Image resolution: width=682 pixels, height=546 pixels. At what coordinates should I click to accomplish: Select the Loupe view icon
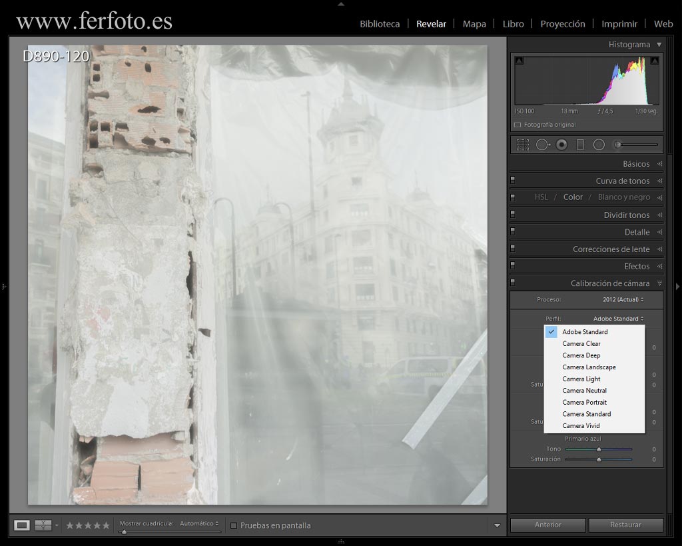click(x=22, y=525)
